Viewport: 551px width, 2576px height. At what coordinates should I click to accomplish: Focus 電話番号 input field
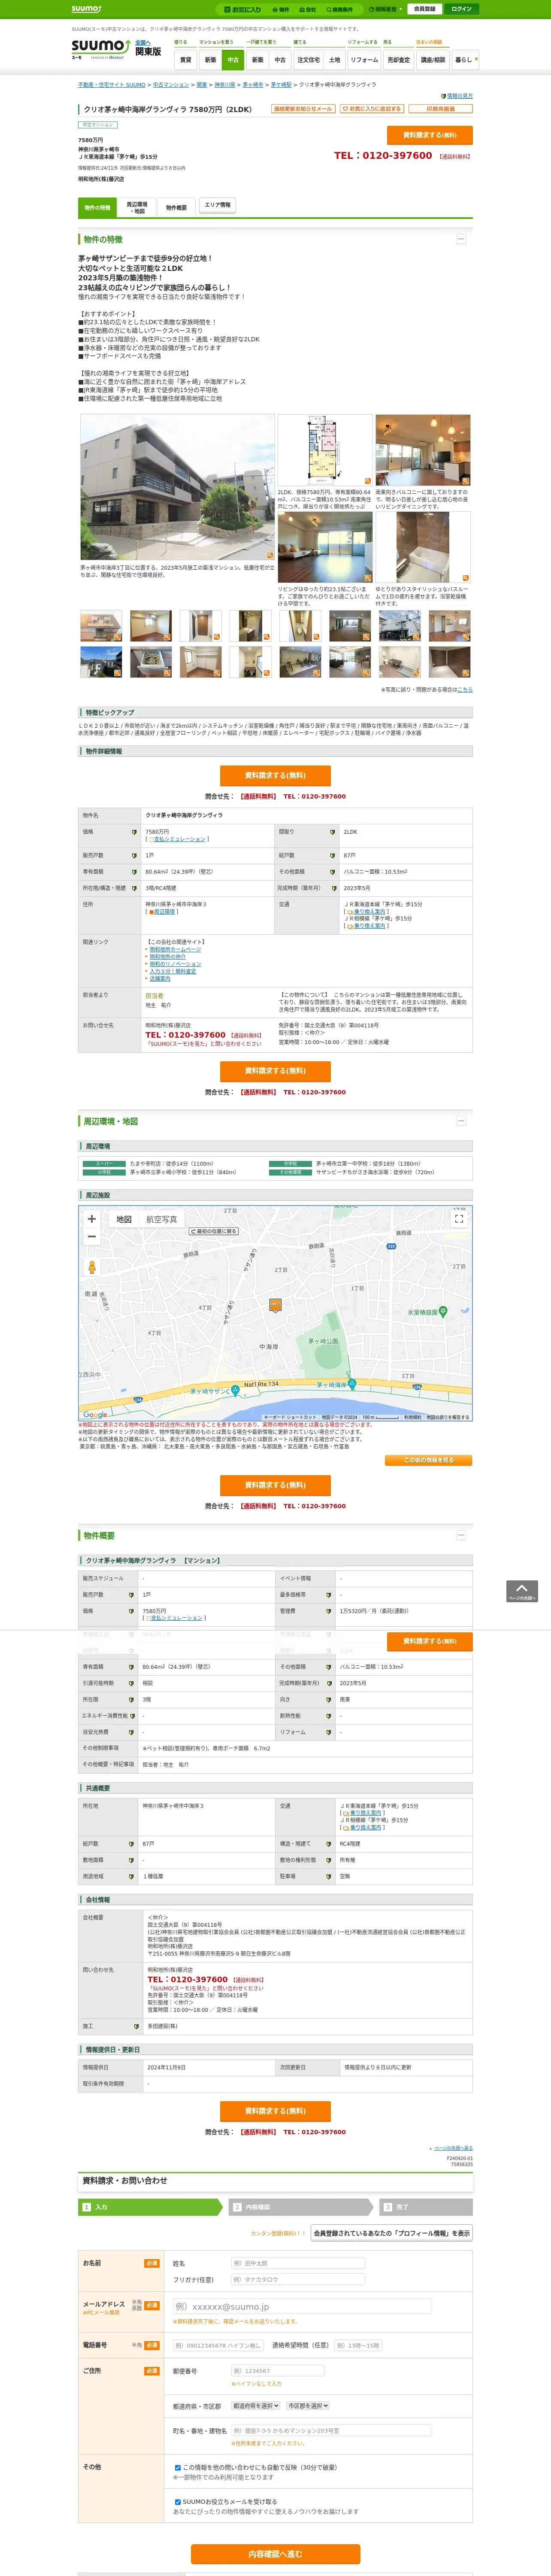pyautogui.click(x=218, y=2345)
